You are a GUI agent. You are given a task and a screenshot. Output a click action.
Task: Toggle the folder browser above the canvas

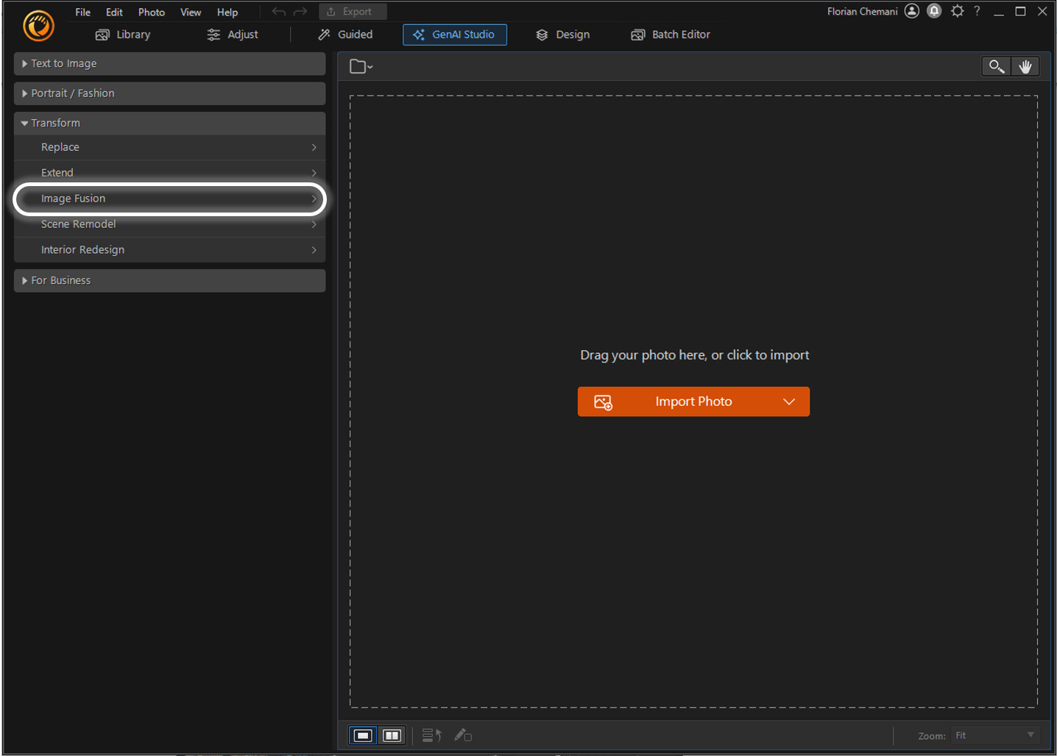point(360,65)
